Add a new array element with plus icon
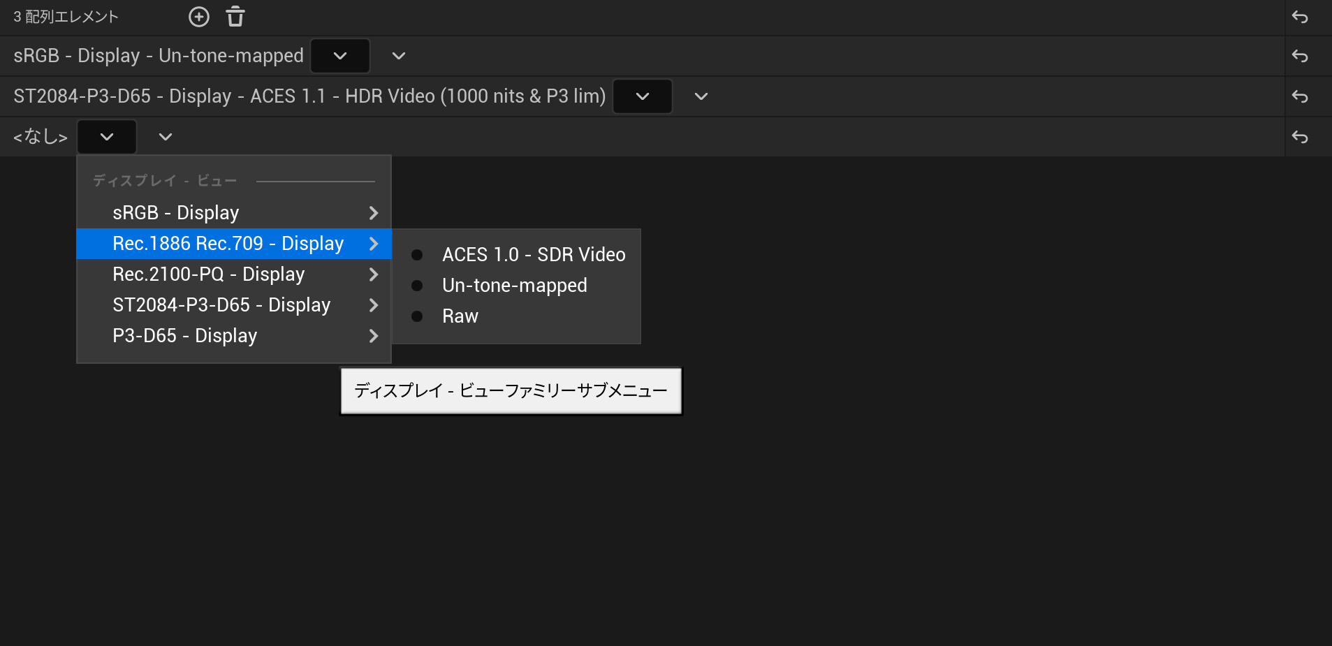 click(199, 17)
